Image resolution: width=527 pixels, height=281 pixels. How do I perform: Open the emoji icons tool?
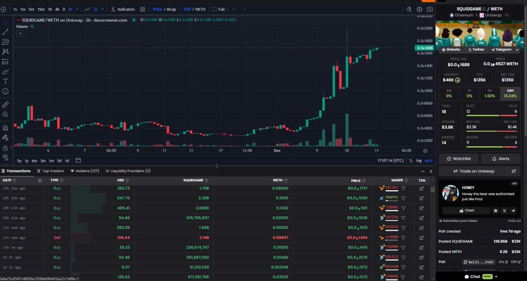click(5, 92)
